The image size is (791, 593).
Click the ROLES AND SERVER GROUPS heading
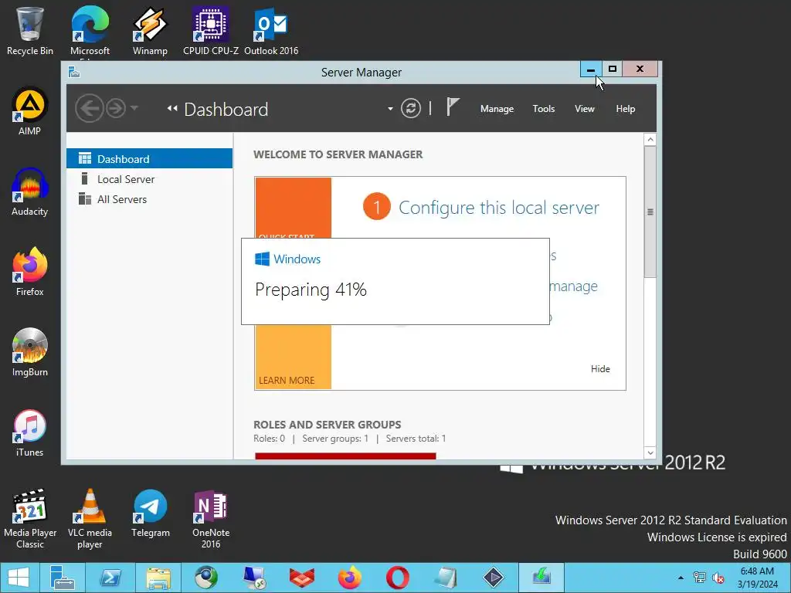tap(328, 425)
